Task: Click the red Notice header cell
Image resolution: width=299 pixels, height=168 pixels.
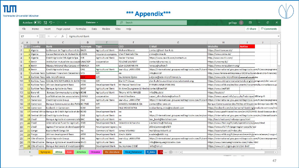Action: 247,46
